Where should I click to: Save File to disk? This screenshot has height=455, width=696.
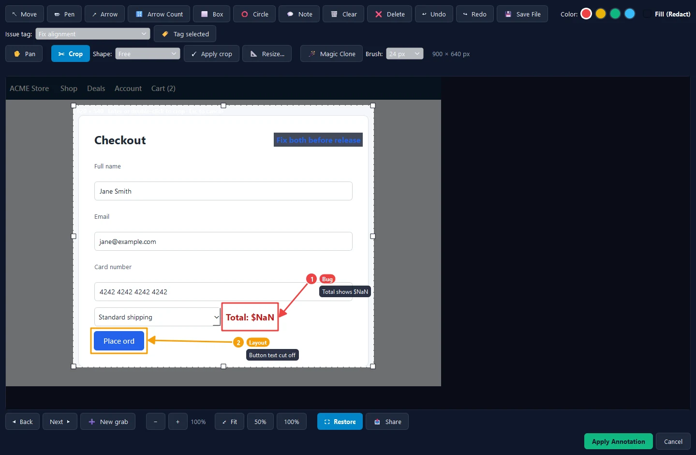tap(522, 14)
